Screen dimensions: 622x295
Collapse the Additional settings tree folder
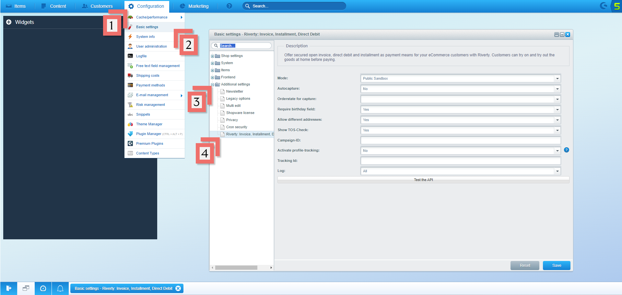click(213, 85)
